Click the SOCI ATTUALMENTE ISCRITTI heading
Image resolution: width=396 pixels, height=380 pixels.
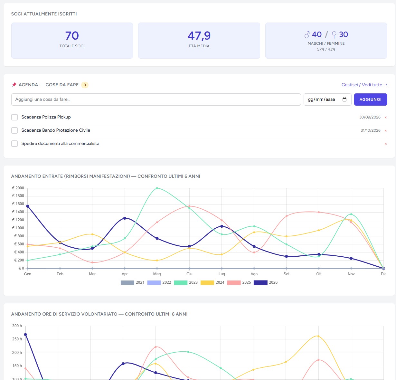(44, 14)
